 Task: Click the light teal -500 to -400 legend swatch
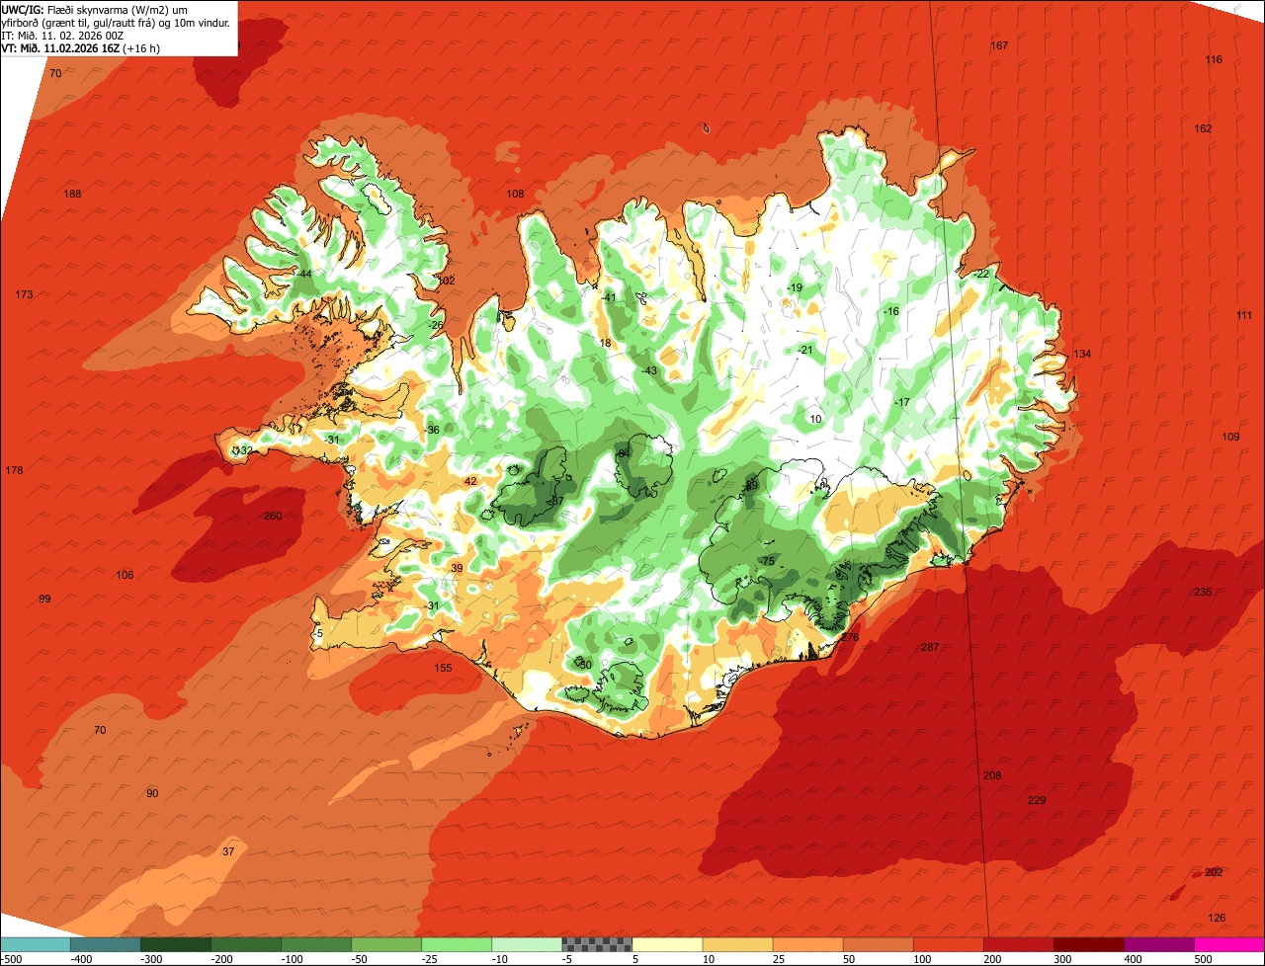click(36, 944)
